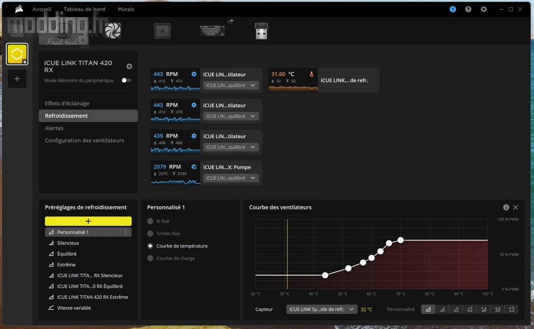Viewport: 534px width, 329px height.
Task: Click the 2079 RPM pump speed graph
Action: pos(175,182)
